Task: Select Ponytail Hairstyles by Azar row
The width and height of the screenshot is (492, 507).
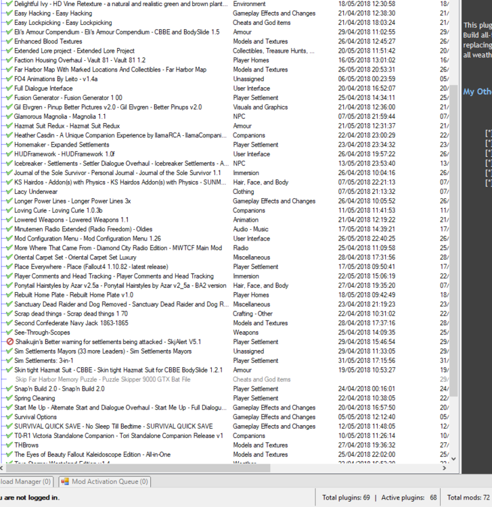Action: pos(225,285)
